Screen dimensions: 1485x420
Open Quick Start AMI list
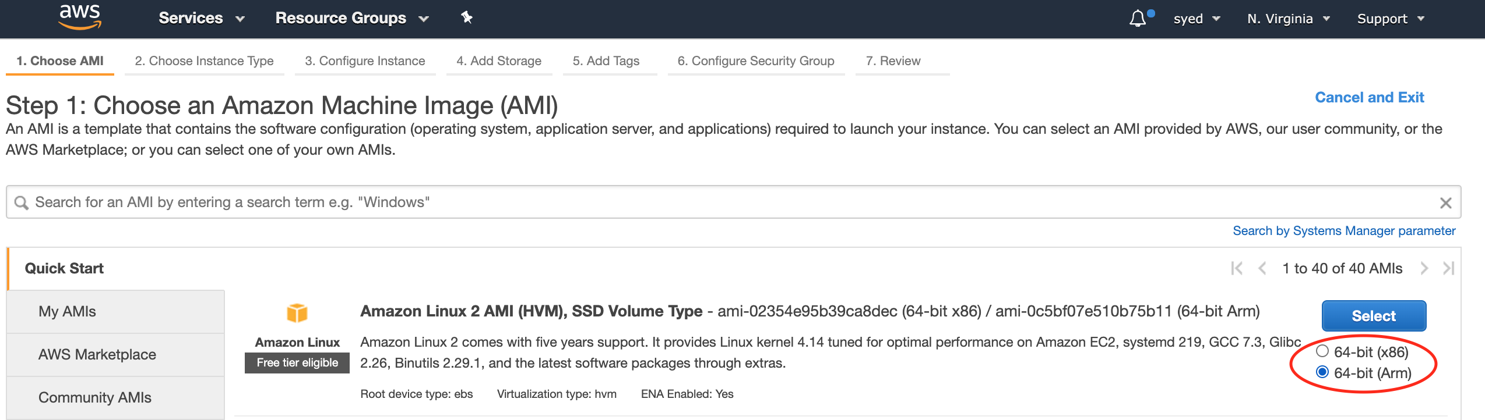pyautogui.click(x=64, y=268)
